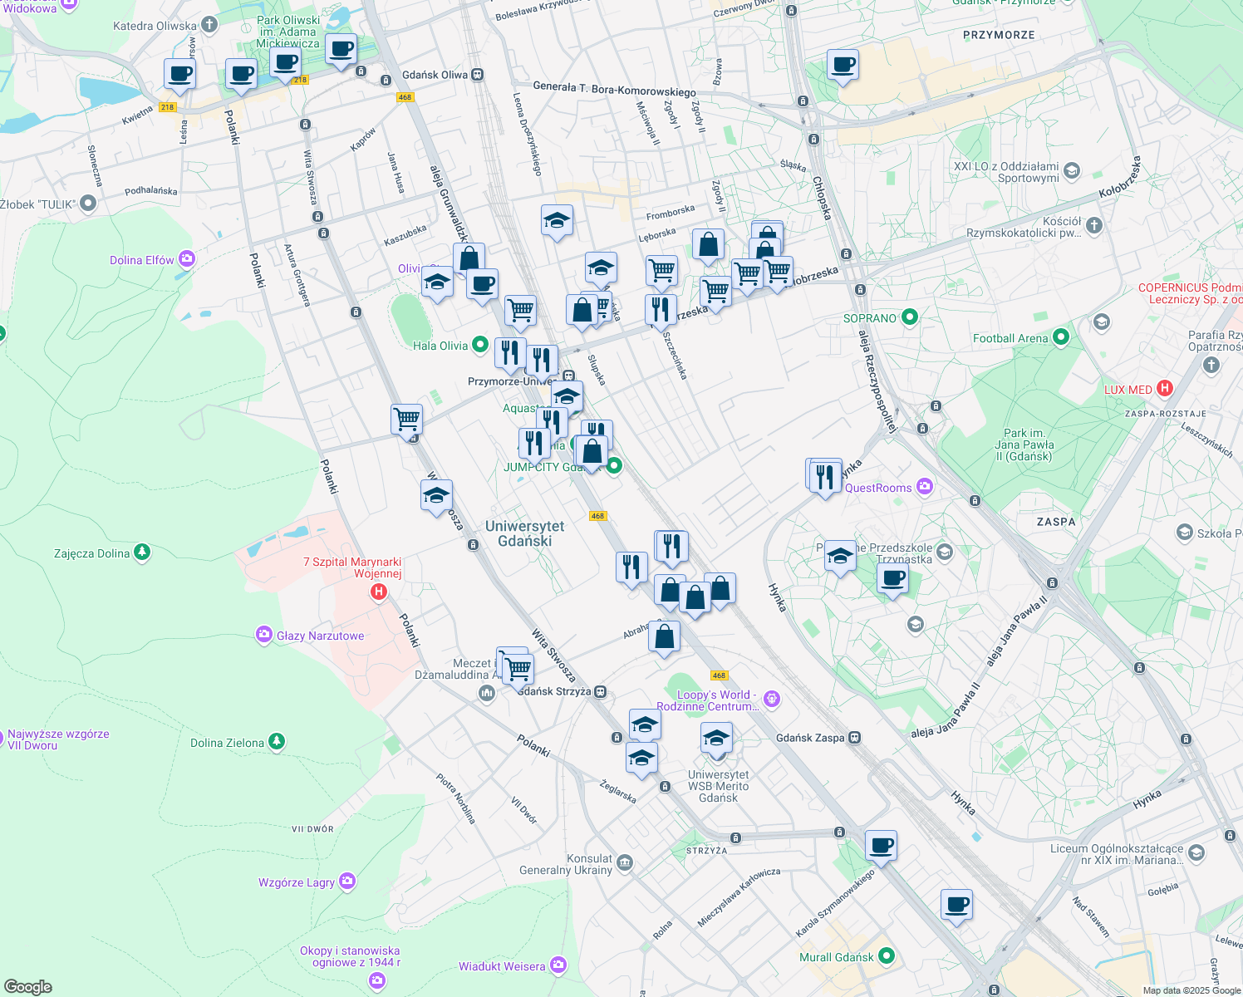1243x997 pixels.
Task: Open the Gdańsk Strzyża station marker
Action: [x=601, y=691]
